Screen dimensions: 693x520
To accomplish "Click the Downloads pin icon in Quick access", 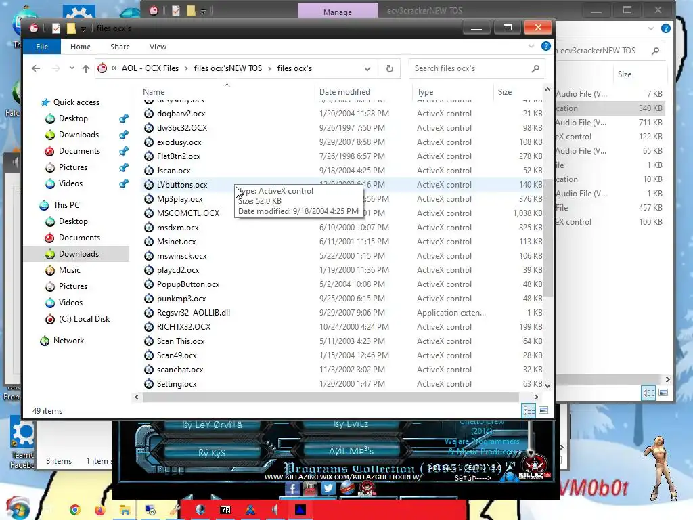I will coord(124,135).
